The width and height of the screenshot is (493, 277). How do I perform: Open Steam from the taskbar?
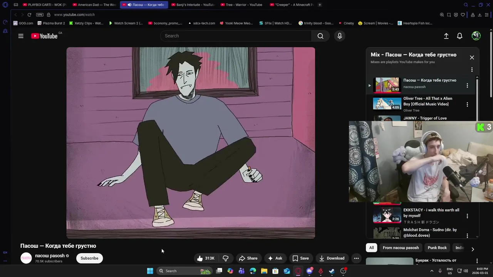[x=332, y=271]
